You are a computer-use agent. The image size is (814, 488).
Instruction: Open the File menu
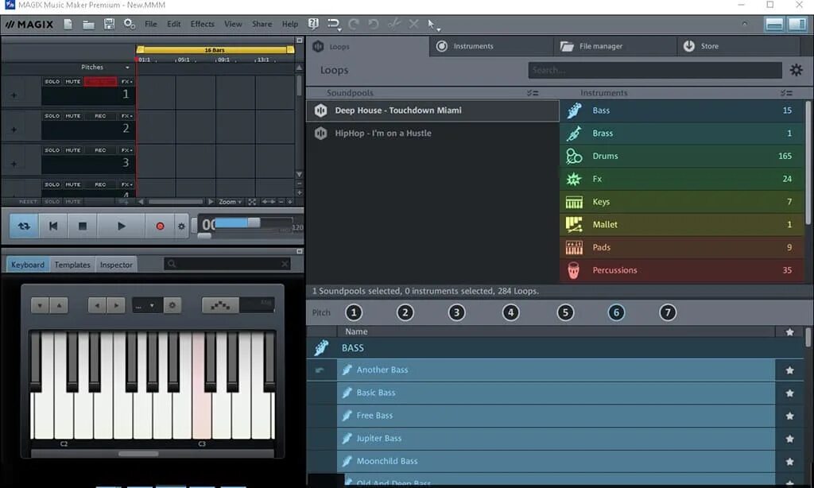[150, 24]
